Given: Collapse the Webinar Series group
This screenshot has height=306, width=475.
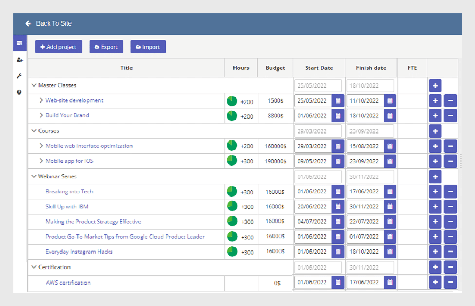Looking at the screenshot, I should (34, 176).
